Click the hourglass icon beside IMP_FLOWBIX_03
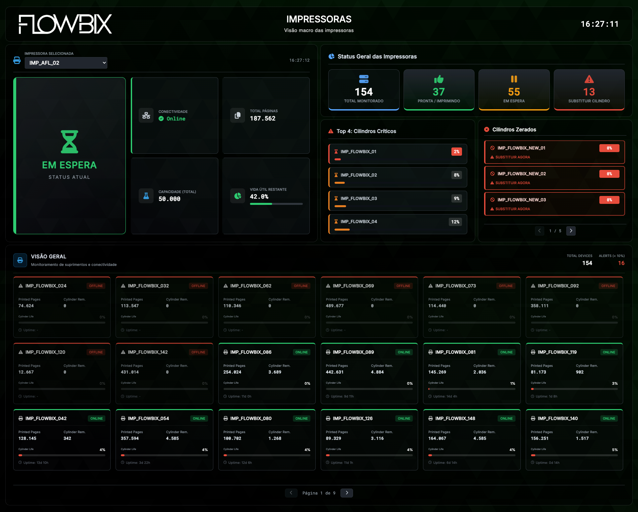Viewport: 638px width, 512px height. 336,199
